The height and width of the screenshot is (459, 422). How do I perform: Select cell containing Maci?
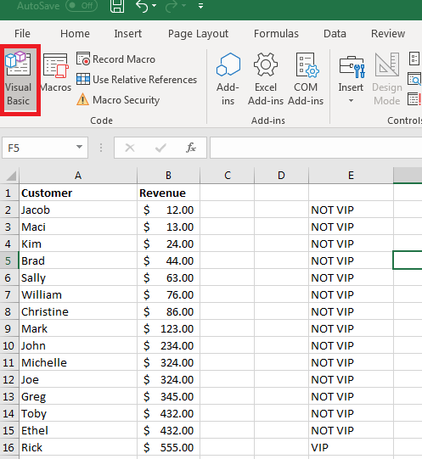tap(78, 227)
